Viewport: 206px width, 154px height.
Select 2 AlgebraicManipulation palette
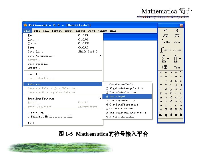tap(127, 88)
